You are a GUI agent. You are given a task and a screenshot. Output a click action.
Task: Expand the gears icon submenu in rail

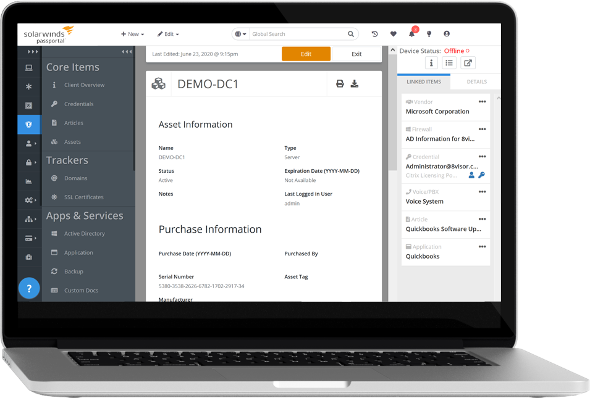pos(30,201)
